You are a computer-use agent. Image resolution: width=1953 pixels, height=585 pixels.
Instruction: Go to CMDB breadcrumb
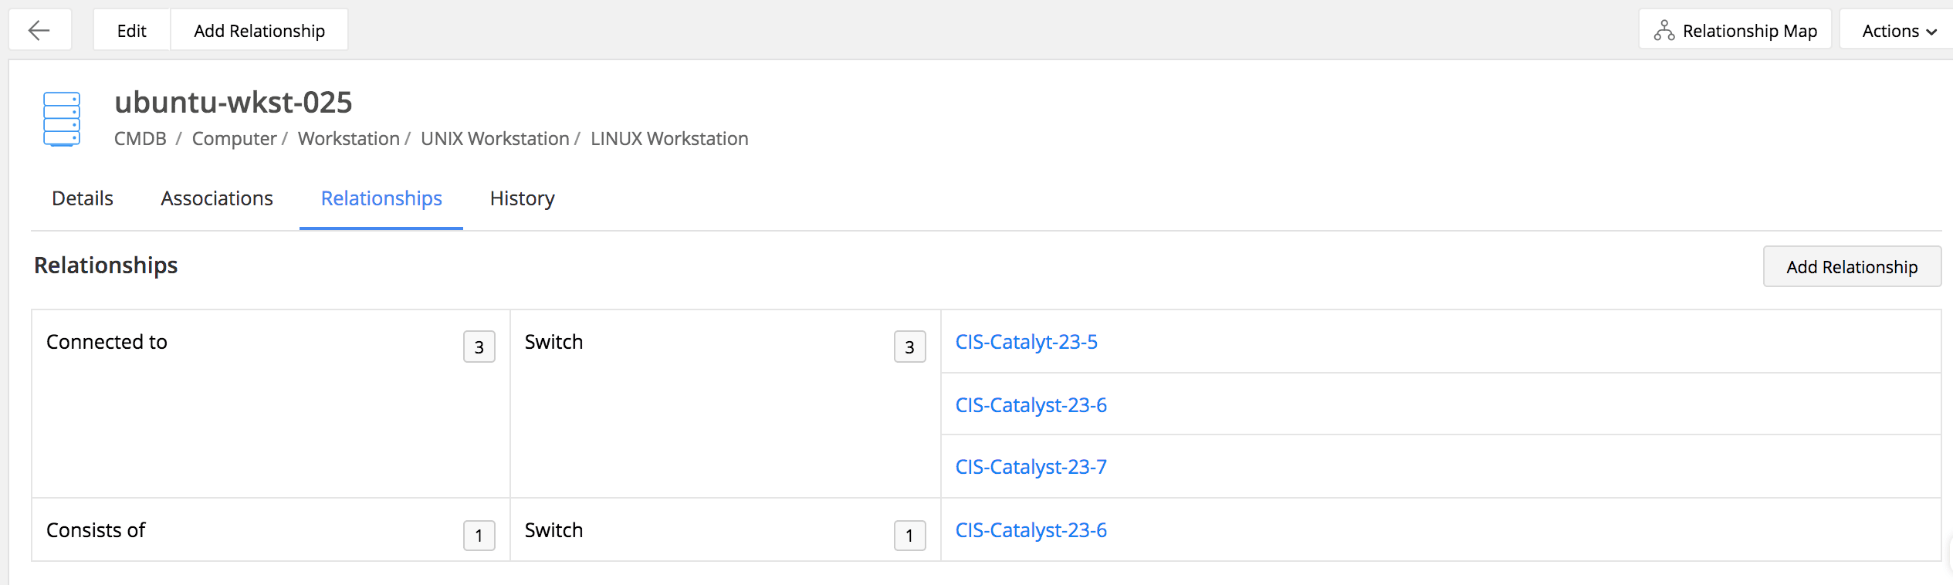coord(140,139)
